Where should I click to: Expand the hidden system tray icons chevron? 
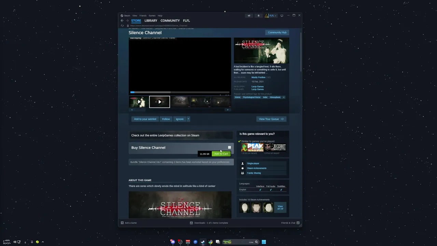[x=43, y=242]
